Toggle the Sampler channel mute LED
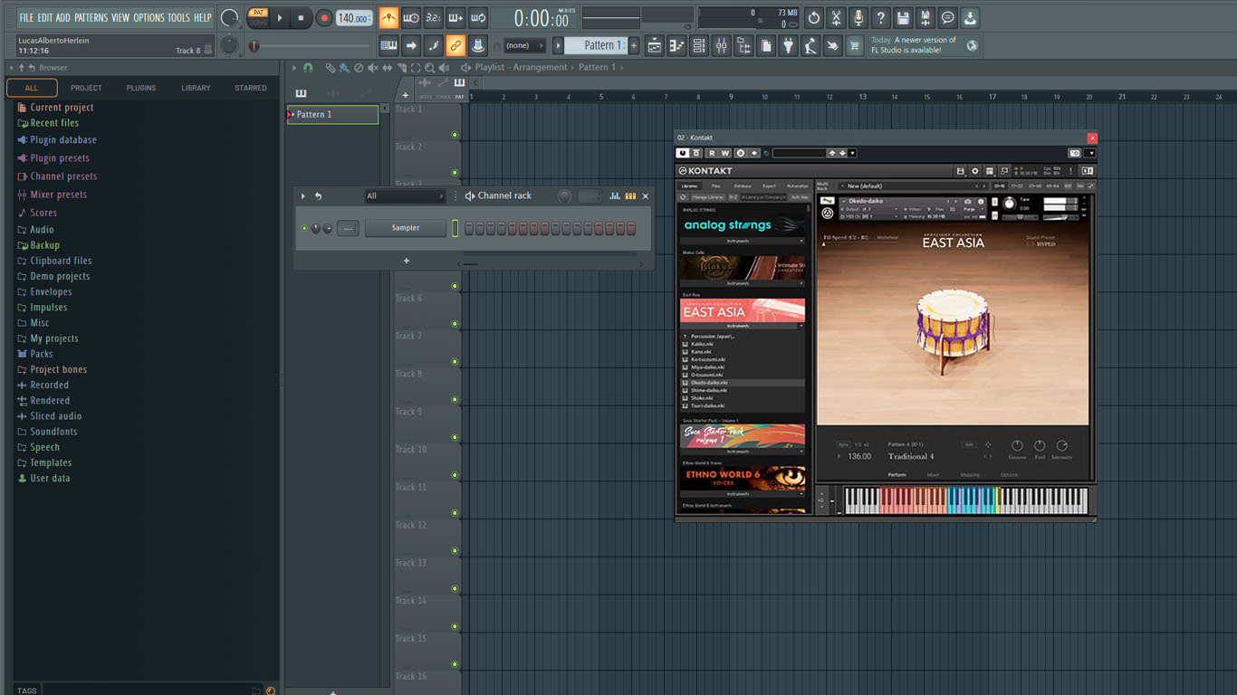 [304, 229]
